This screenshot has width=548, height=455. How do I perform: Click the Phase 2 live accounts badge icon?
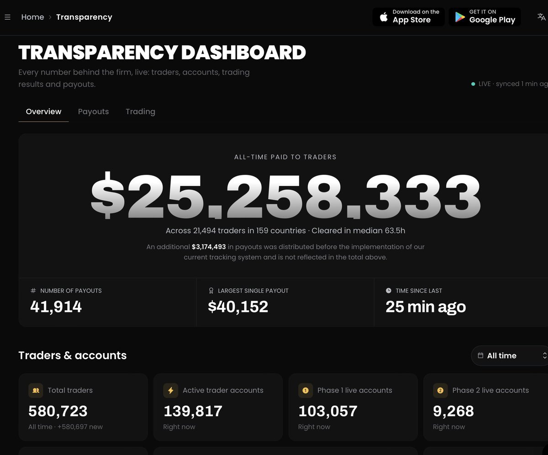point(440,391)
